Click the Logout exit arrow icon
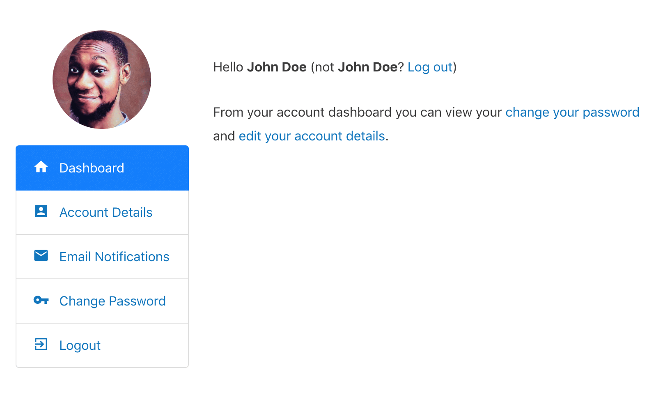Viewport: 656px width, 409px height. click(x=41, y=344)
